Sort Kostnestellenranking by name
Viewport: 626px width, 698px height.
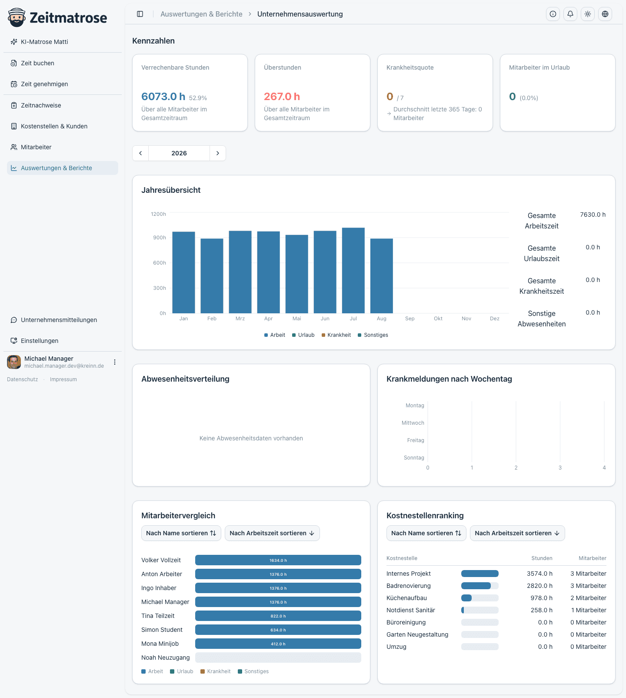pyautogui.click(x=426, y=533)
